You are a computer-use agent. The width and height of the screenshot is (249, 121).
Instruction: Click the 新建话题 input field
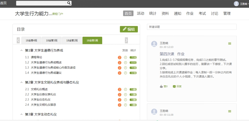tap(192, 27)
